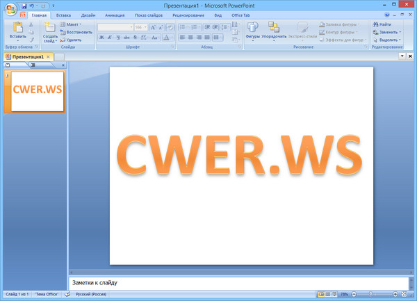Viewport: 417px width, 301px height.
Task: Align text left in paragraph group
Action: 182,38
